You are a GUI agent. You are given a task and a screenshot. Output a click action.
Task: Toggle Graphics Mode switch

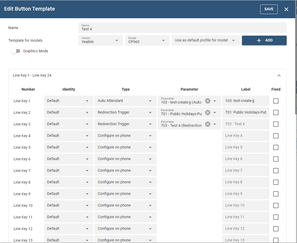(16, 51)
